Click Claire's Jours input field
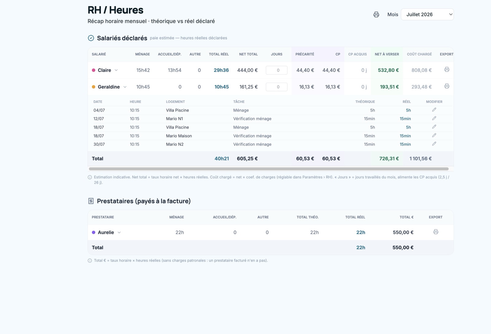Viewport: 491px width, 334px height. coord(276,70)
